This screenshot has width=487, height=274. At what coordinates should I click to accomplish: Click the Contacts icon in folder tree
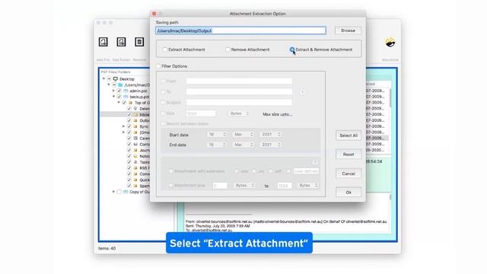click(135, 144)
